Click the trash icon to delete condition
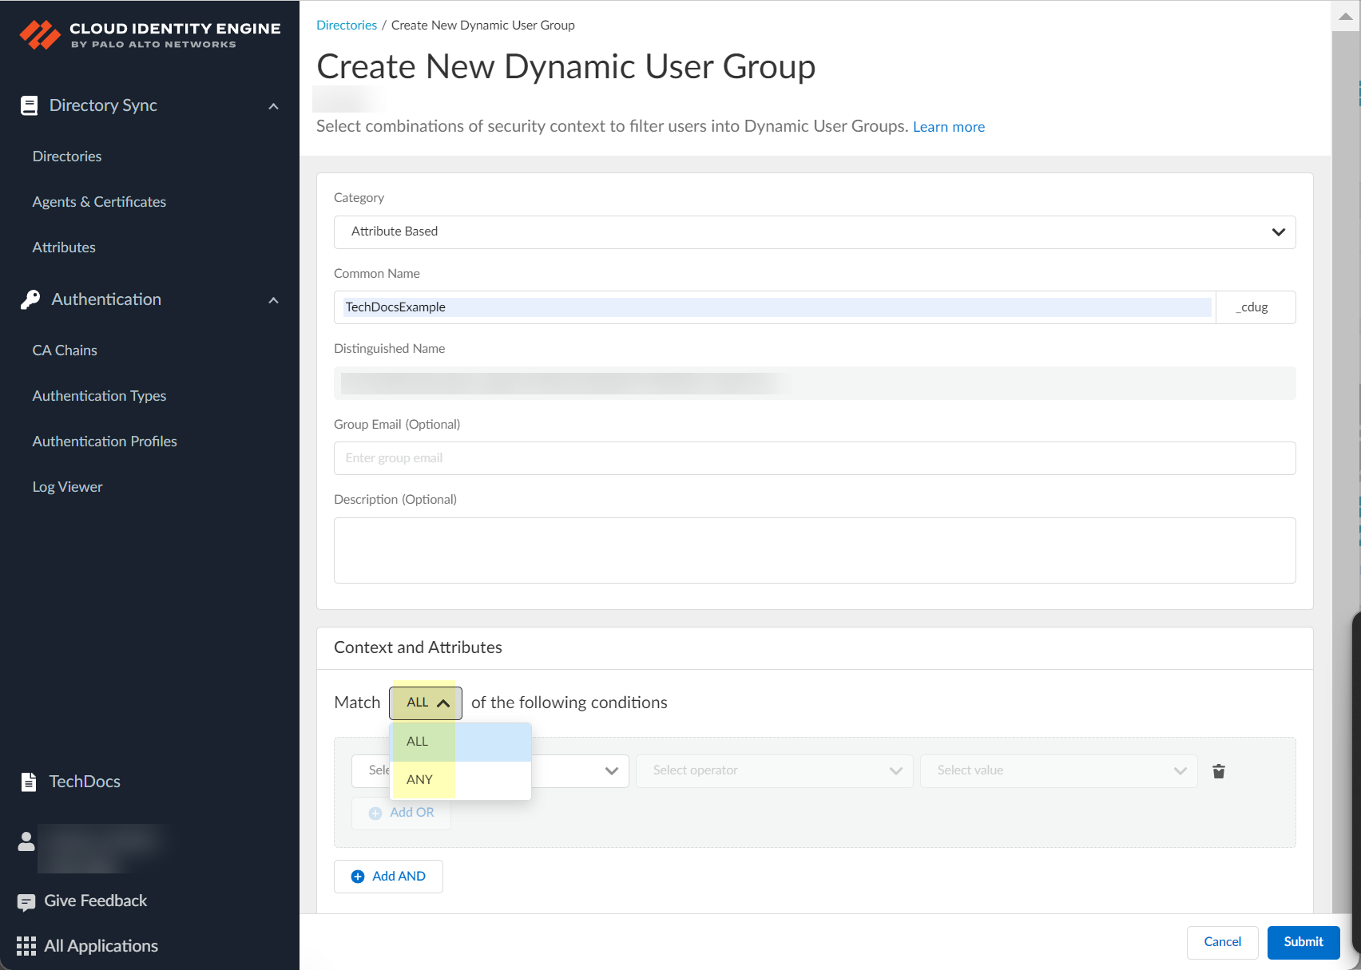Viewport: 1361px width, 970px height. click(x=1218, y=771)
